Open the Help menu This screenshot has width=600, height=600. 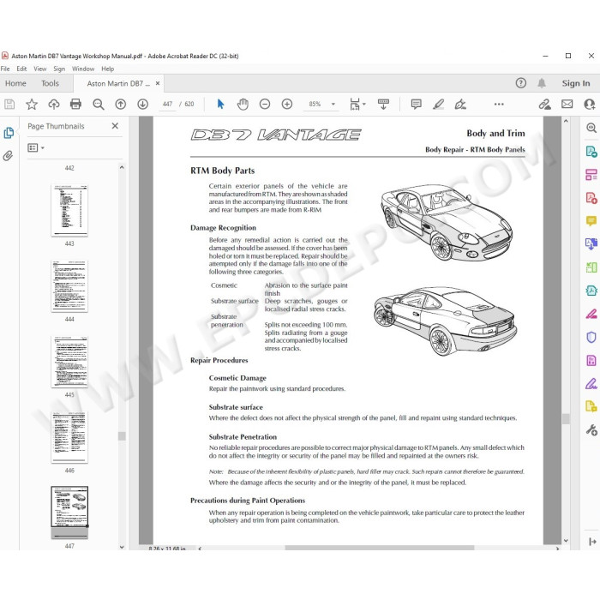point(107,69)
